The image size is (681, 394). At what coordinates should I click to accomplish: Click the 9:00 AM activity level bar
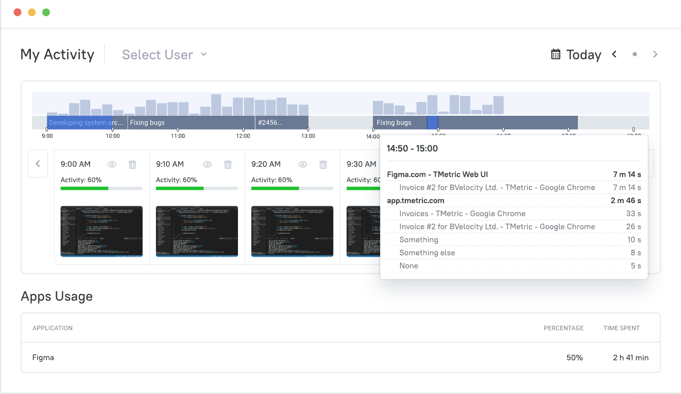[102, 188]
